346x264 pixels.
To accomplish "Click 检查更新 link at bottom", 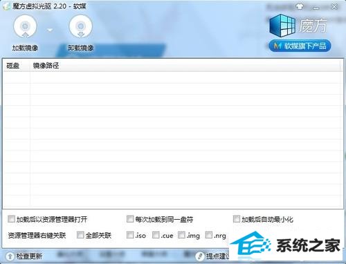I will click(x=29, y=256).
